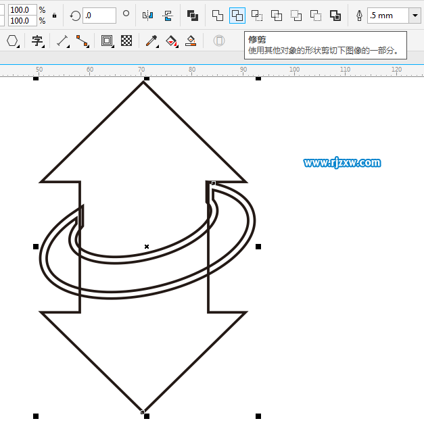The image size is (424, 448).
Task: Click the upper 100.0 scale field
Action: [x=22, y=10]
